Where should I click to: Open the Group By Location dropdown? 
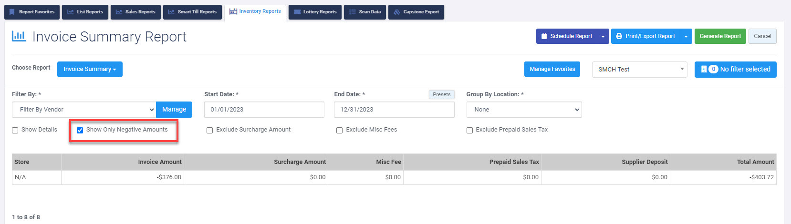524,110
